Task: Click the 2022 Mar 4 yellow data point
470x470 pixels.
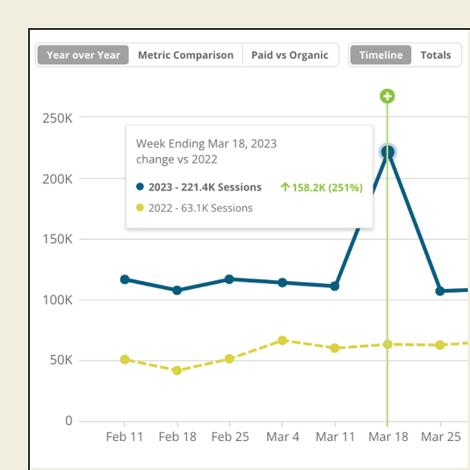Action: click(282, 340)
